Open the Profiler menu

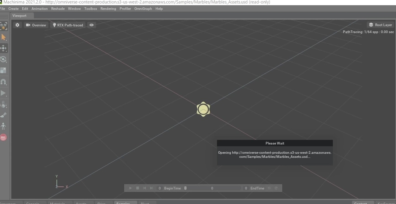pyautogui.click(x=125, y=9)
